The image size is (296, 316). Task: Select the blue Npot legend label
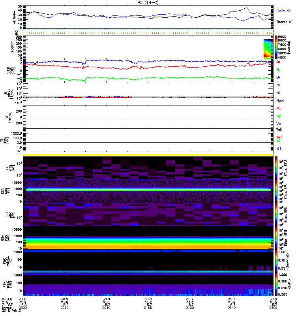(280, 101)
